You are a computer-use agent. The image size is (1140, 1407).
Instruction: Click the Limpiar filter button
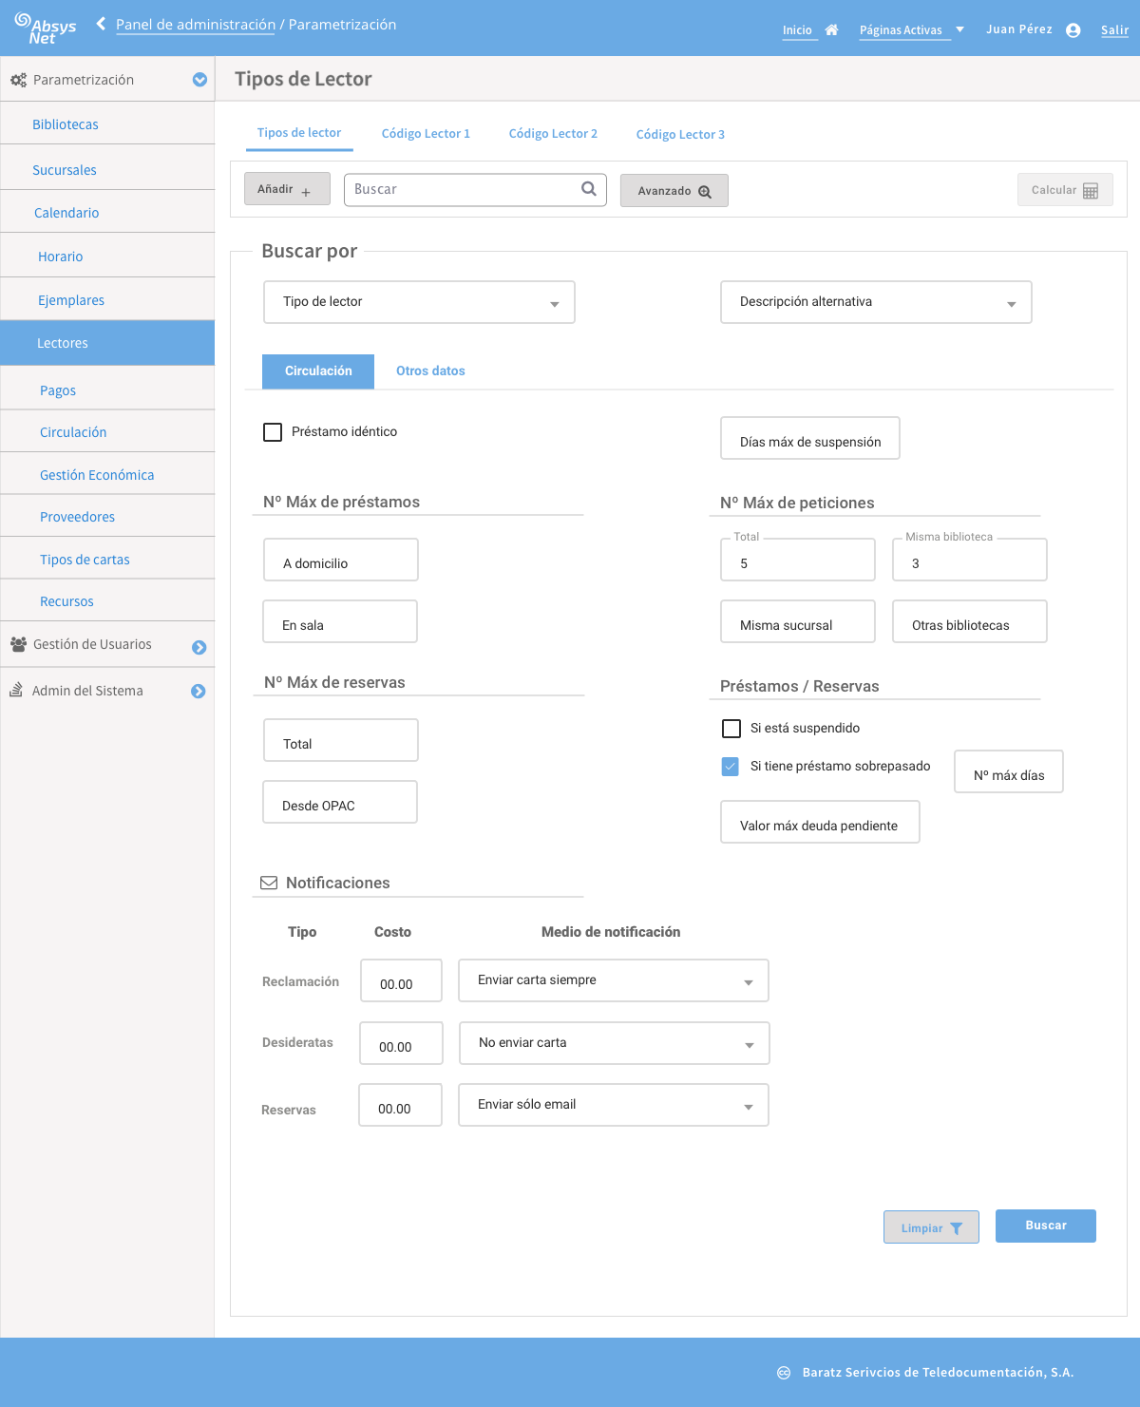931,1227
